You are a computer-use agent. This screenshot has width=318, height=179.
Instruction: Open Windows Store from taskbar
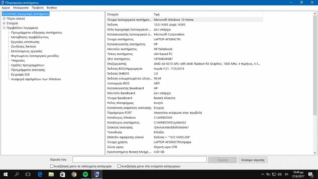point(63,174)
